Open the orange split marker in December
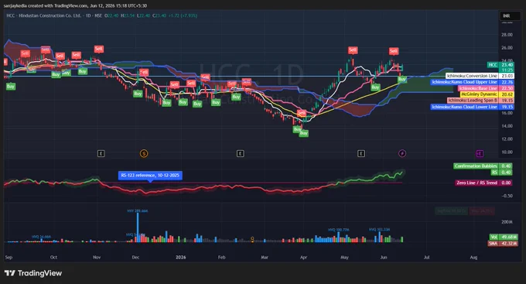 click(144, 153)
